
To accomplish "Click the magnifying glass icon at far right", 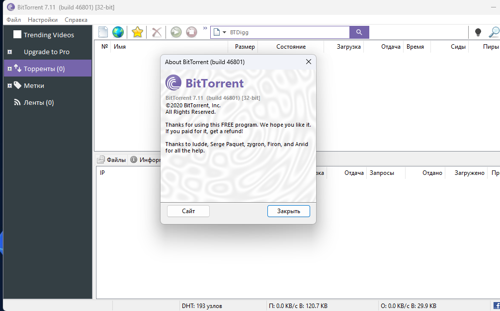I will pyautogui.click(x=494, y=32).
